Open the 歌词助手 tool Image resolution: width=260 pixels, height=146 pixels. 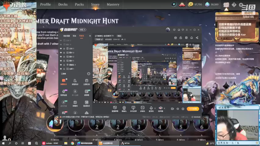pos(86,103)
